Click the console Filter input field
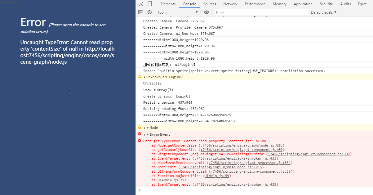This screenshot has height=195, width=373. coord(261,12)
